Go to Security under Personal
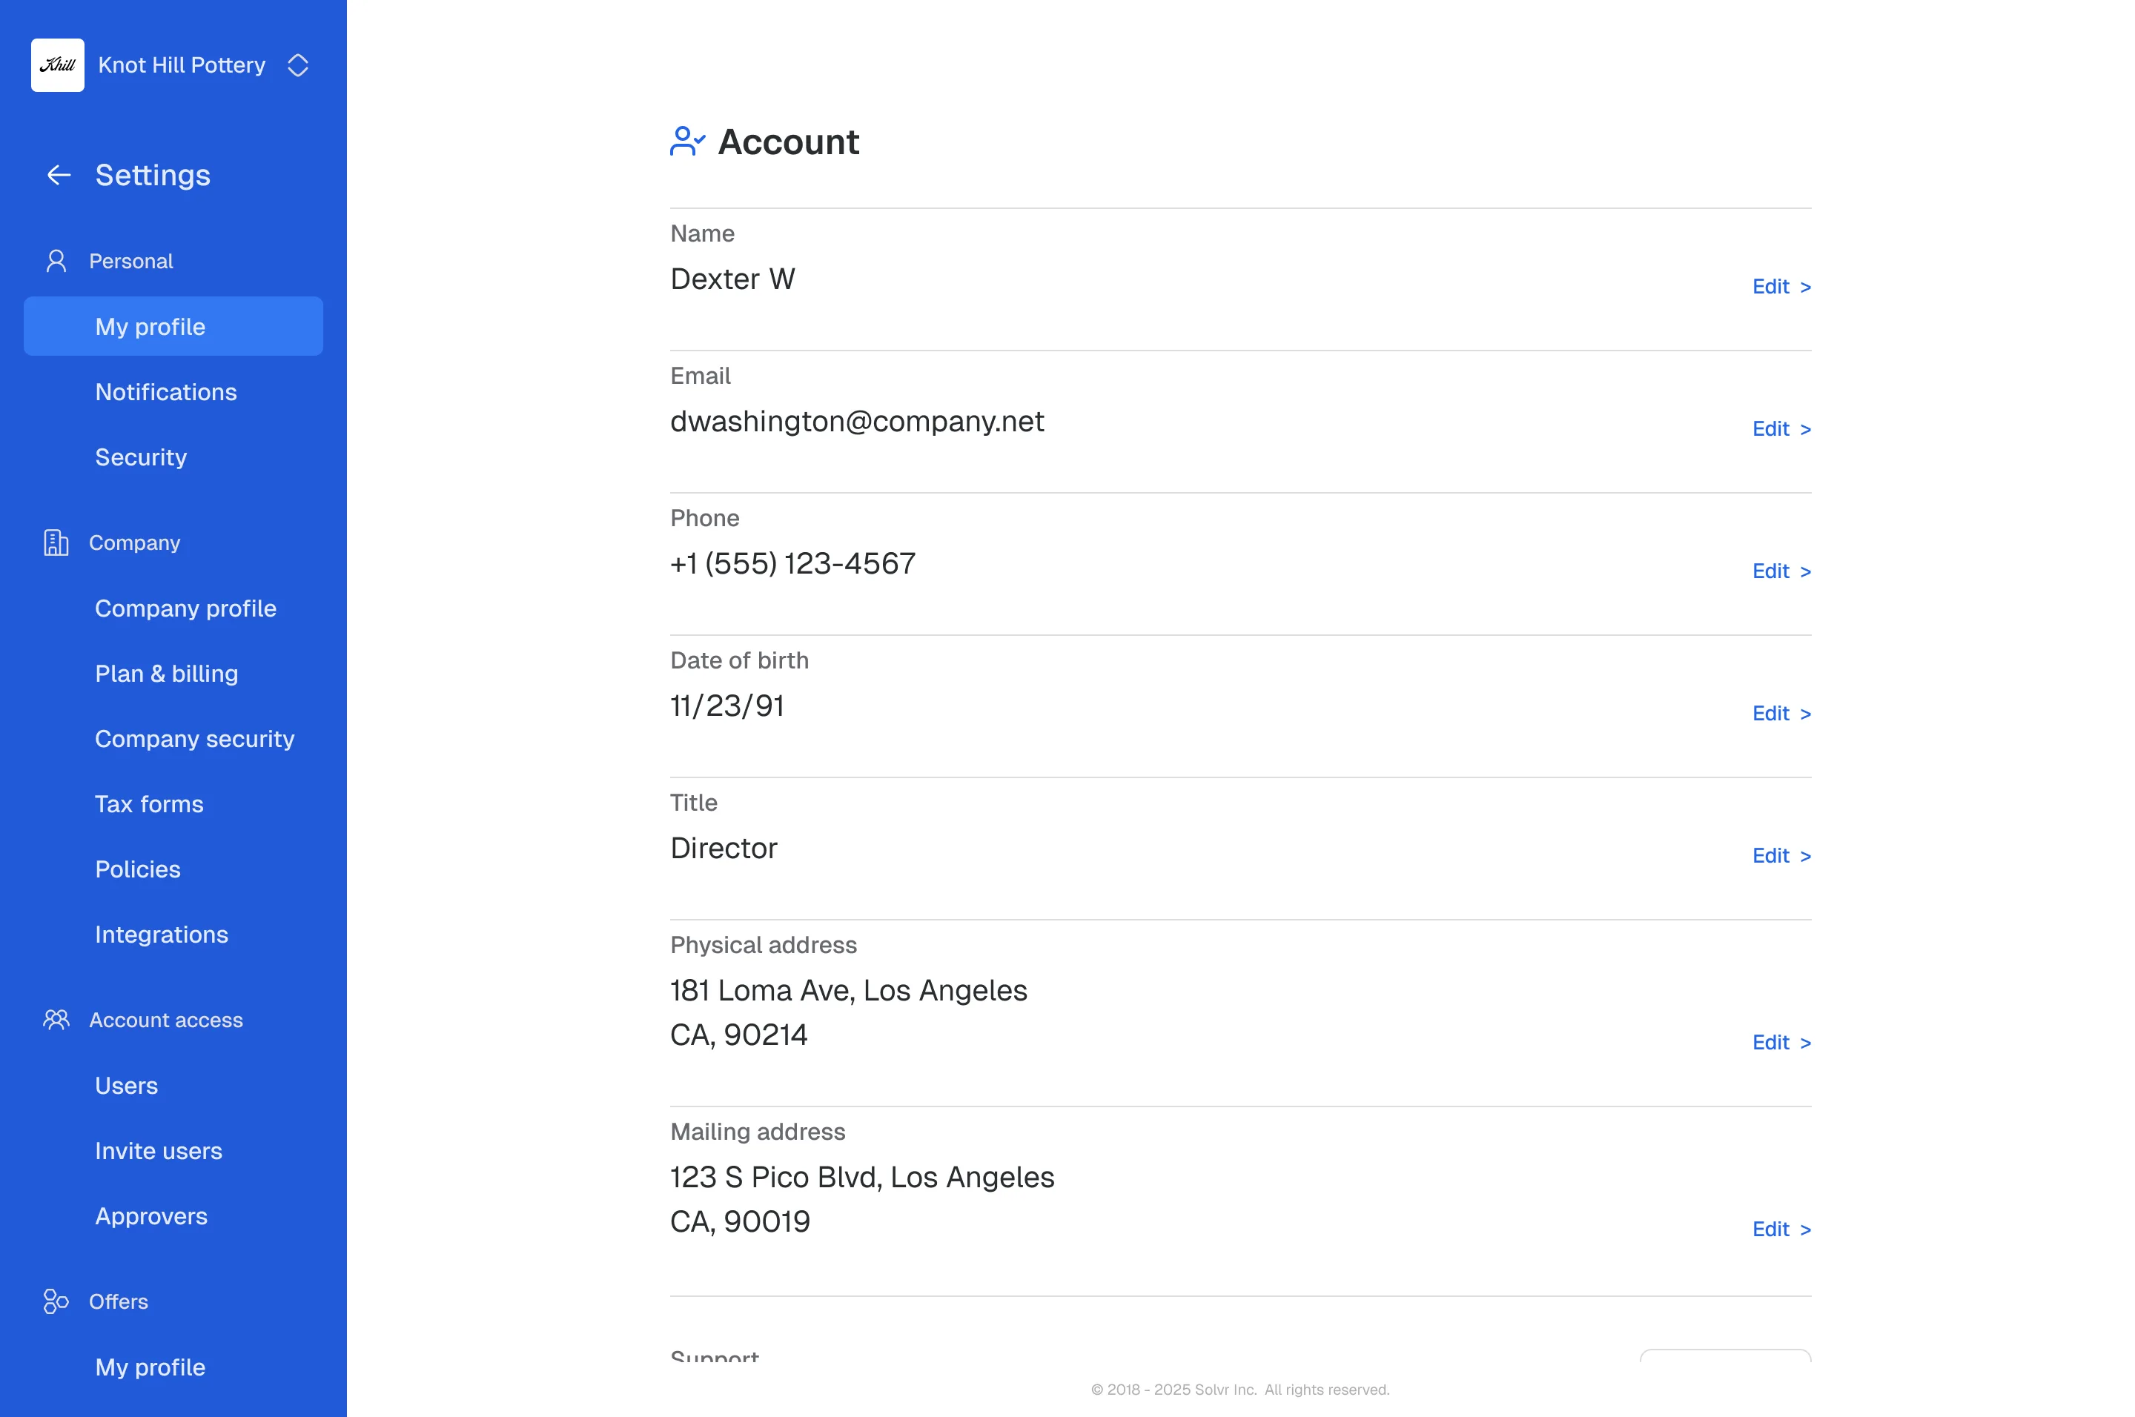 (x=141, y=457)
